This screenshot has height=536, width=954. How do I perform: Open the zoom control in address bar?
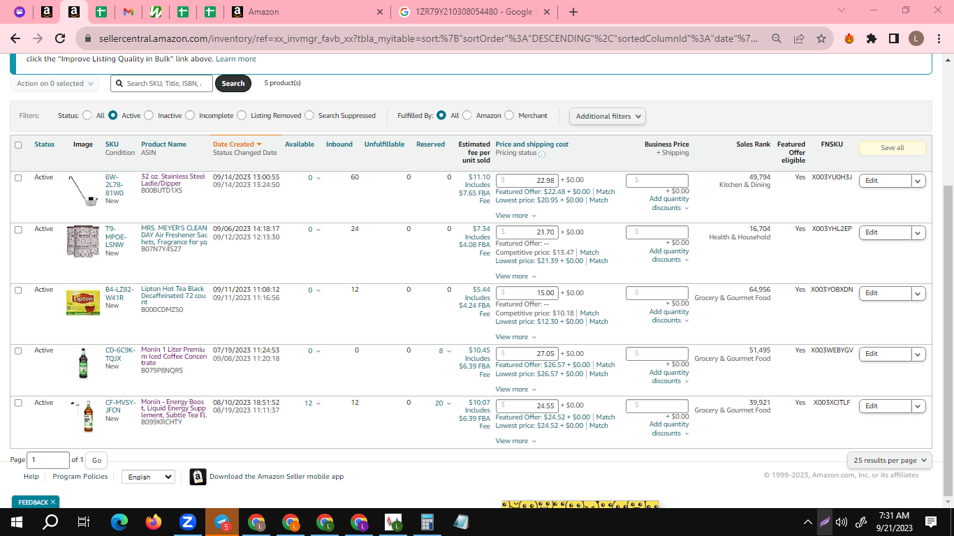(x=777, y=39)
